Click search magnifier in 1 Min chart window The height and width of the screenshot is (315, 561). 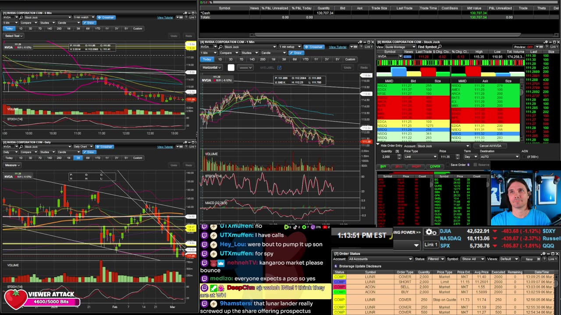point(220,47)
